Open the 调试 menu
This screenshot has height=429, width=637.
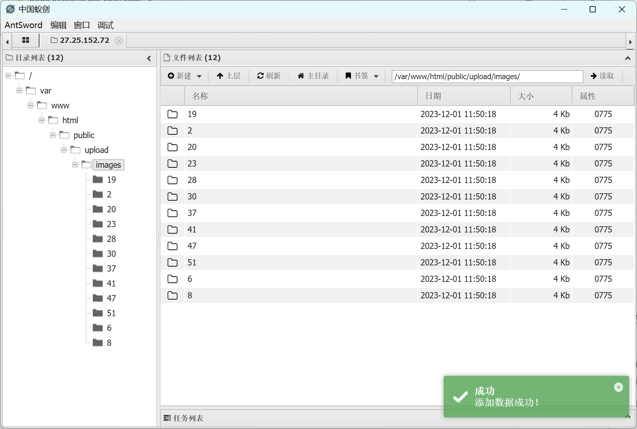[105, 25]
